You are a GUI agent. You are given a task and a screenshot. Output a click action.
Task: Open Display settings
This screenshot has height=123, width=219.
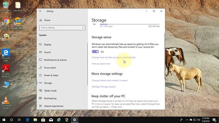coord(48,44)
